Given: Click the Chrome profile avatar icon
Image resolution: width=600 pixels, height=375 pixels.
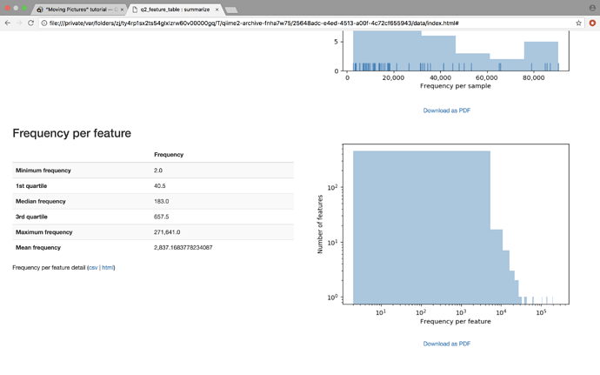Looking at the screenshot, I should coord(592,8).
